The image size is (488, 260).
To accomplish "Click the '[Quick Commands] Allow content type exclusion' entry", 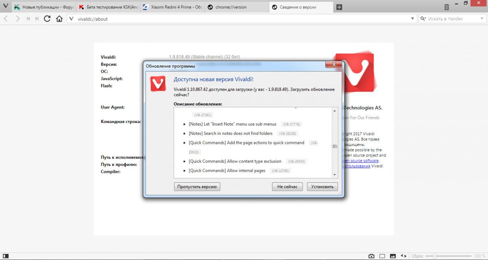I will coord(235,161).
